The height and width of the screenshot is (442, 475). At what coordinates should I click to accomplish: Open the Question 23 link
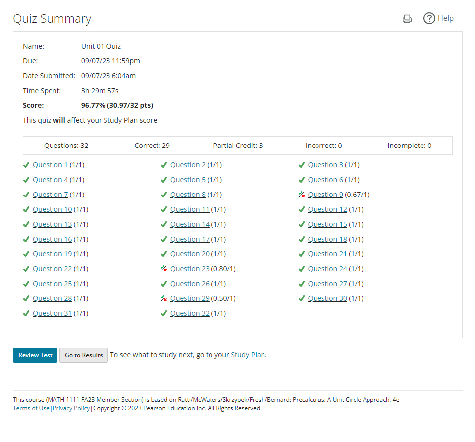[190, 269]
